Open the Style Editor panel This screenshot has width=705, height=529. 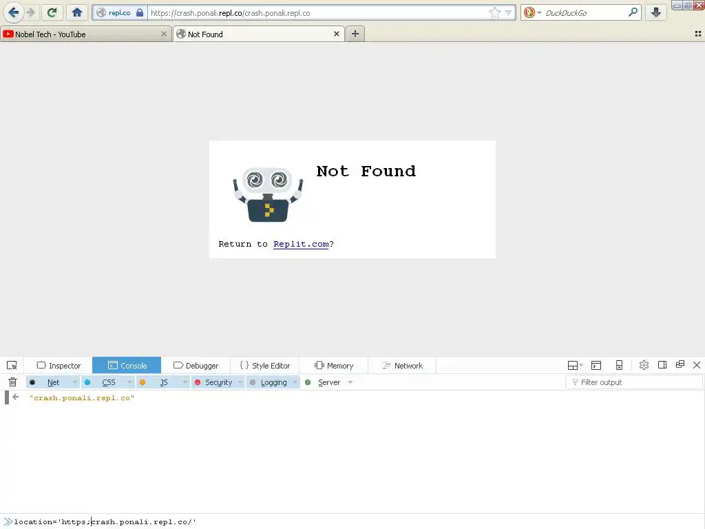pyautogui.click(x=264, y=365)
